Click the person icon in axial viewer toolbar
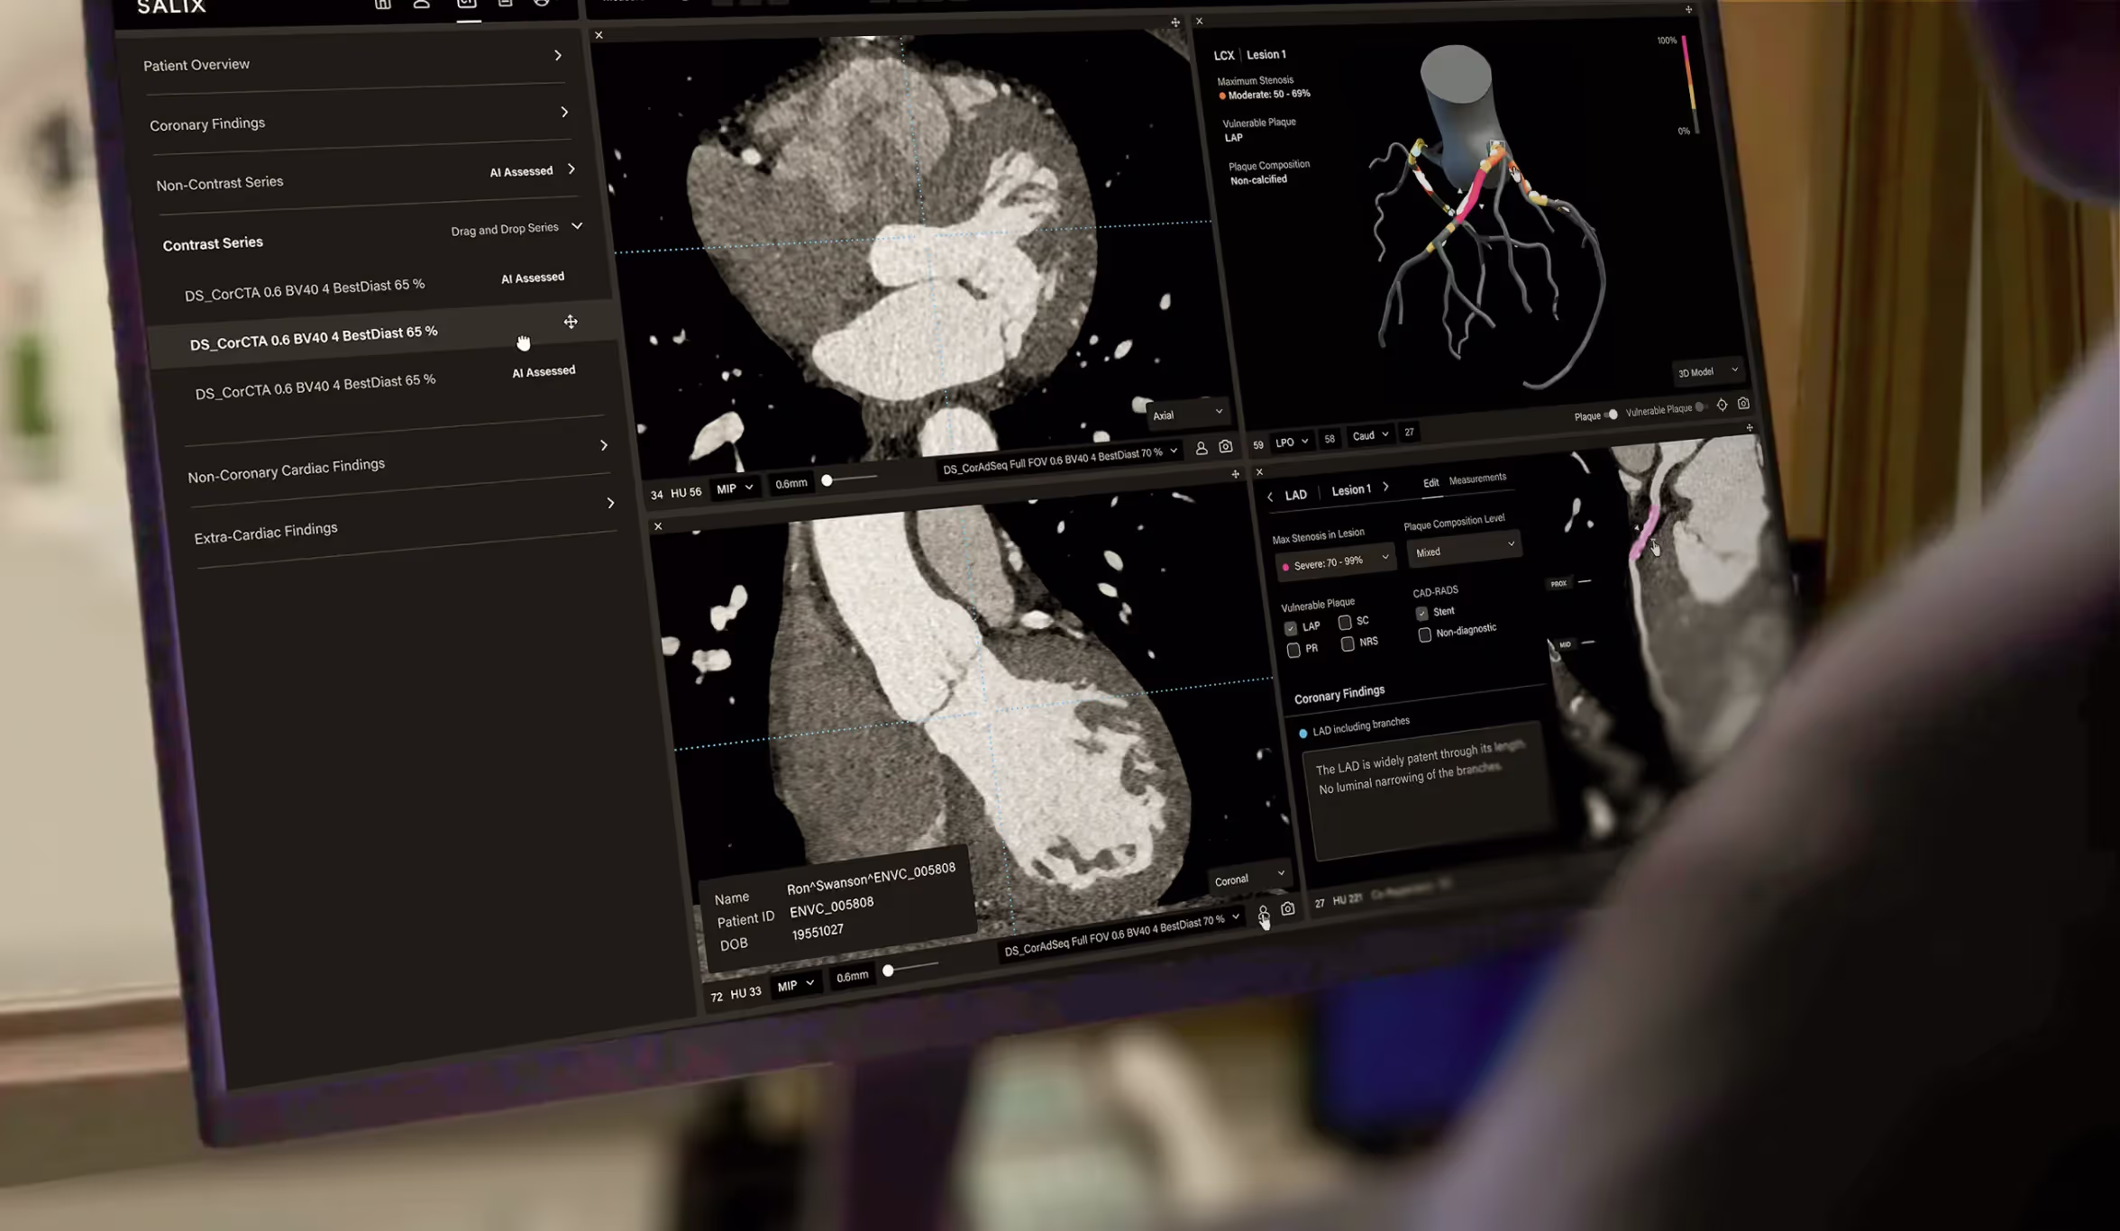The height and width of the screenshot is (1231, 2120). pos(1201,448)
